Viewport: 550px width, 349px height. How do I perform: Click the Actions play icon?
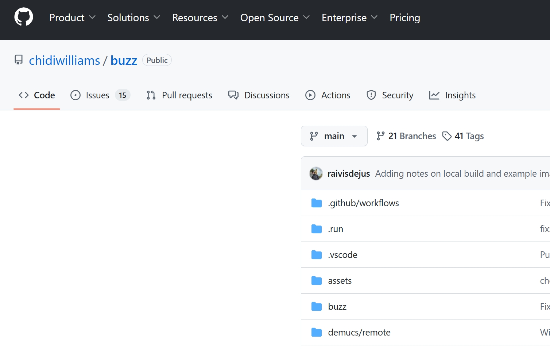(310, 95)
